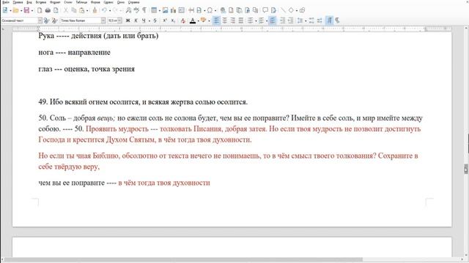Screen dimensions: 469x263
Task: Click the vertical scrollbar thumb
Action: point(466,169)
